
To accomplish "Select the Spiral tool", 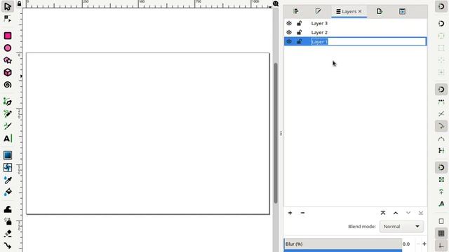I will (8, 85).
